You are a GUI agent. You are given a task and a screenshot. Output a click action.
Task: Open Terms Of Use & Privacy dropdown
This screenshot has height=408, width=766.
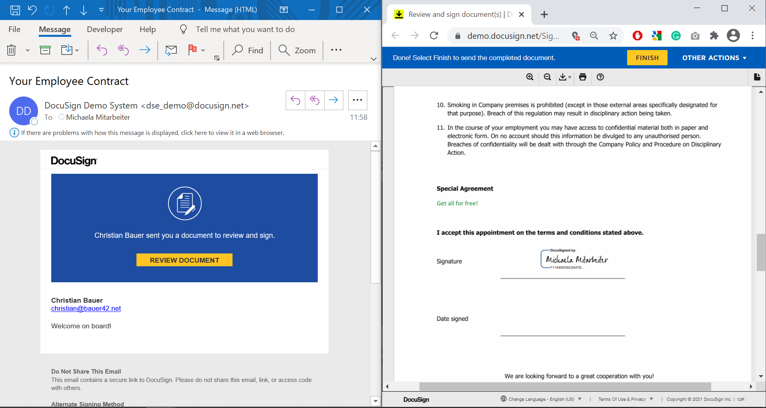[626, 399]
